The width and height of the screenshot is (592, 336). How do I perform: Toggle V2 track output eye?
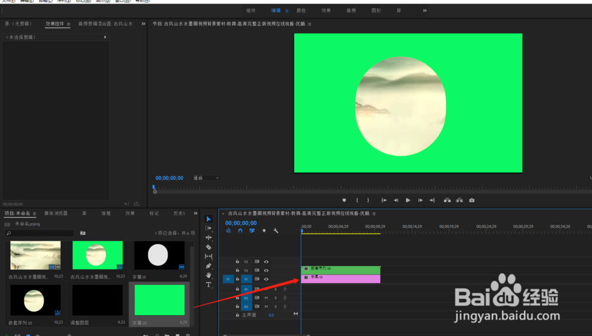pos(266,270)
